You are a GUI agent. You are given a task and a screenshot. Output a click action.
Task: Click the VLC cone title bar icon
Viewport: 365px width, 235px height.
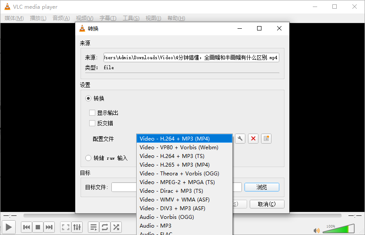coord(7,7)
